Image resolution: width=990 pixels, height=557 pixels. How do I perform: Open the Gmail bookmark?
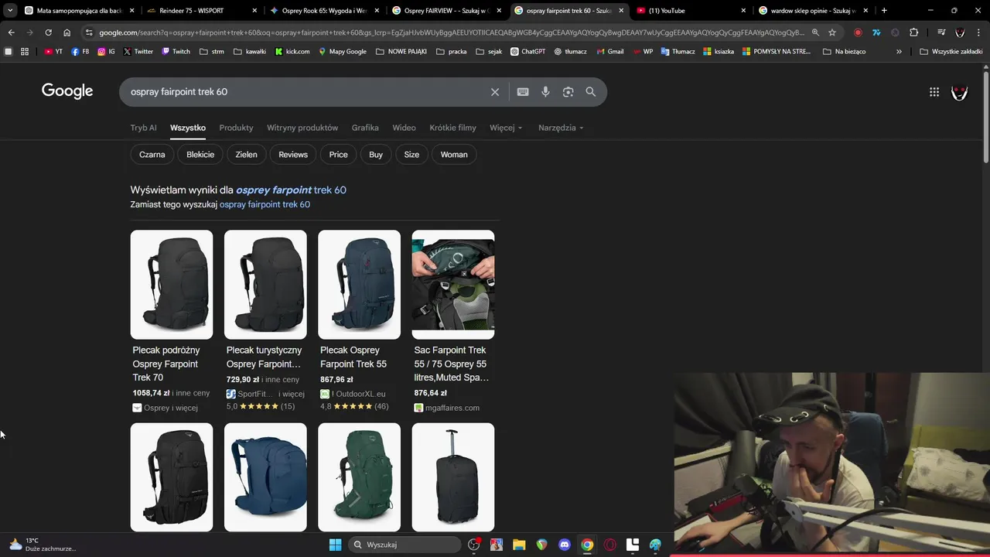click(x=609, y=51)
